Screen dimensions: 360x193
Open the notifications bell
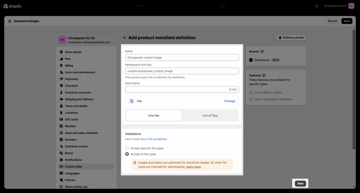pos(317,6)
